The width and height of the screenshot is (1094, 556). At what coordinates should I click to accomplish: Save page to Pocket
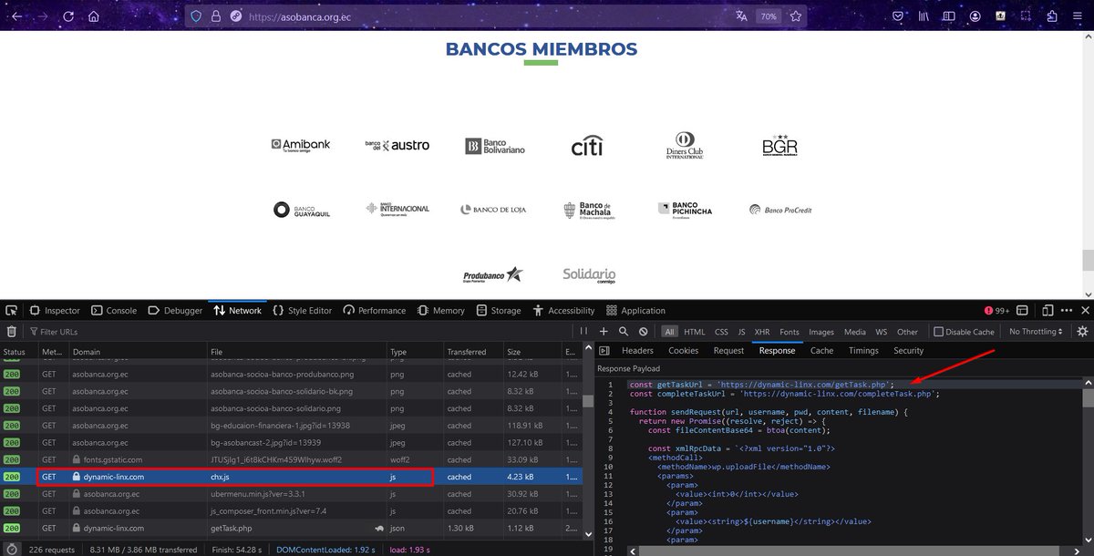point(898,16)
